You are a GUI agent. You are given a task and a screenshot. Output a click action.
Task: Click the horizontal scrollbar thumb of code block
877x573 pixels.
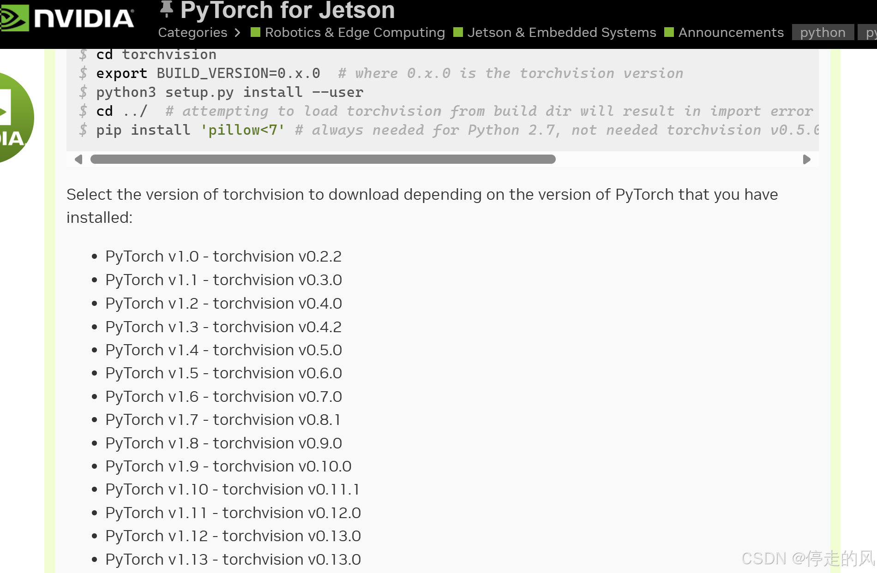(x=323, y=159)
